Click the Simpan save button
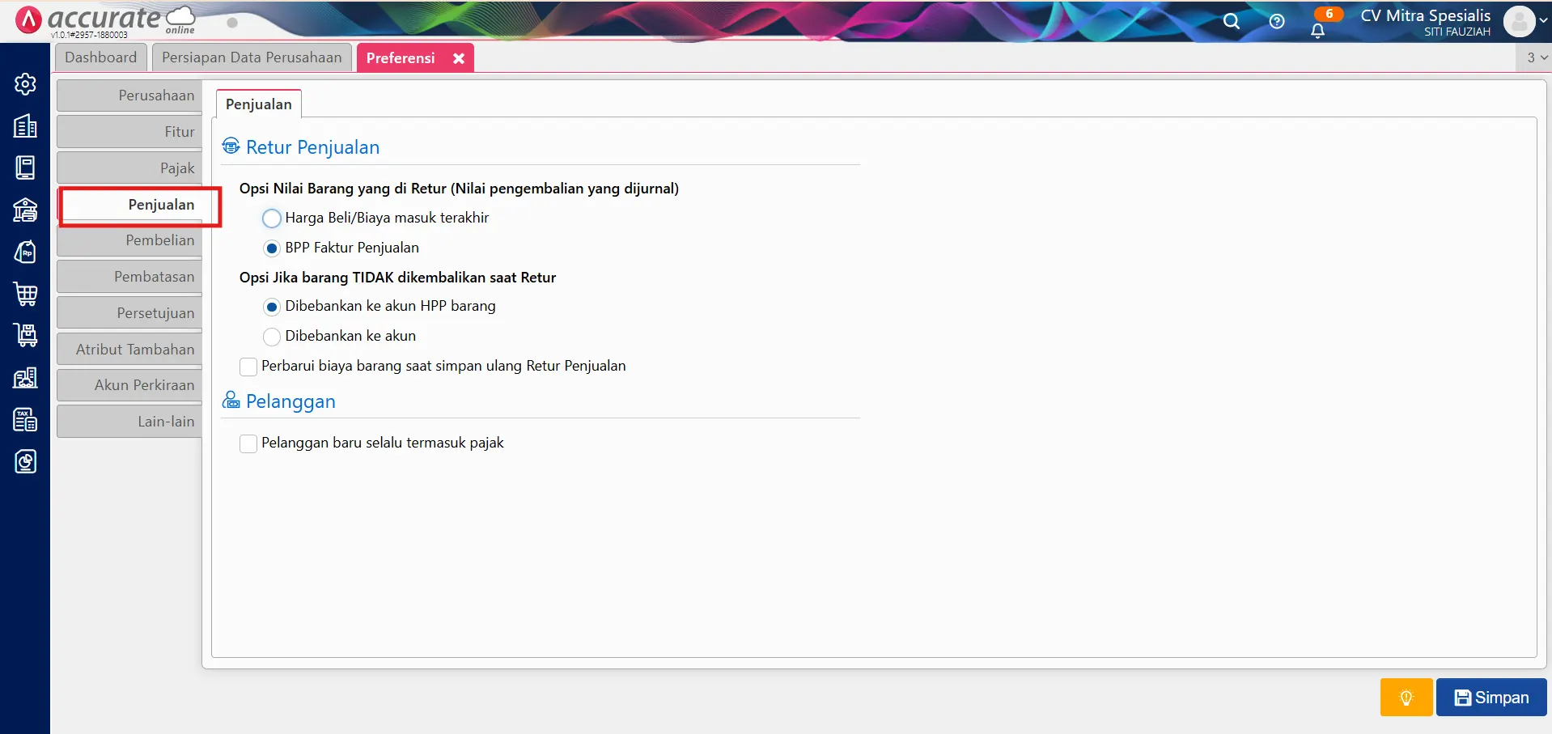Screen dimensions: 1552x734 click(x=1491, y=698)
